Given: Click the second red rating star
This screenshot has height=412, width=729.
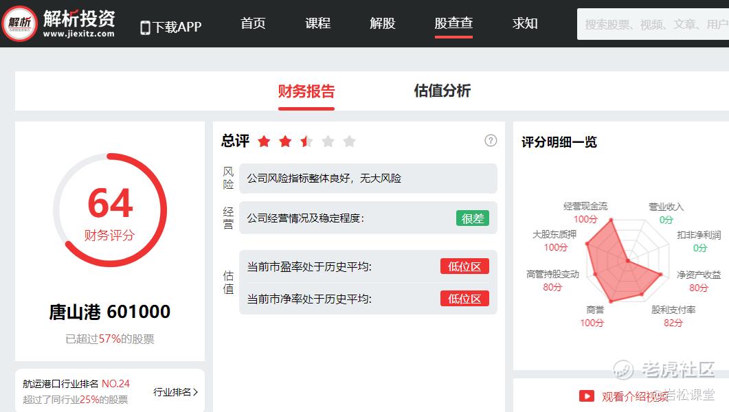Looking at the screenshot, I should [x=285, y=141].
